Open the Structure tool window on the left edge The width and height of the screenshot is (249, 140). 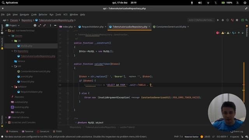(x=2, y=44)
